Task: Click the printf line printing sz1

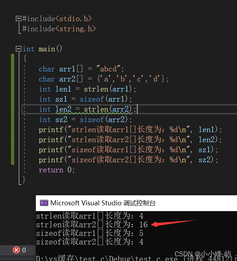Action: 128,150
